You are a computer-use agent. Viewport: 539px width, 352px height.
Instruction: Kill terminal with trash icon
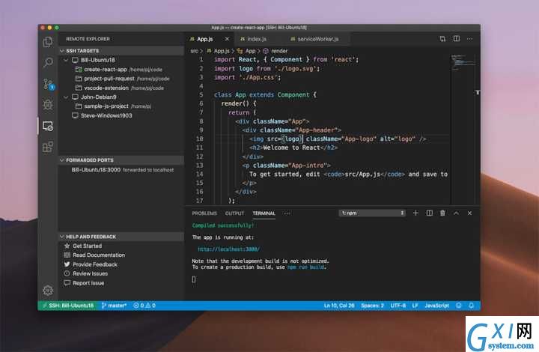point(442,213)
